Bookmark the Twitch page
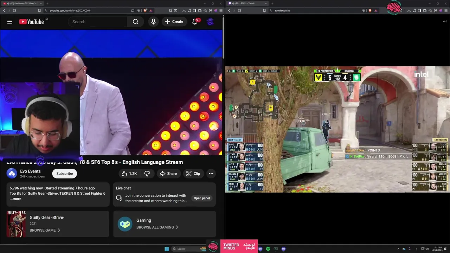 point(264,11)
